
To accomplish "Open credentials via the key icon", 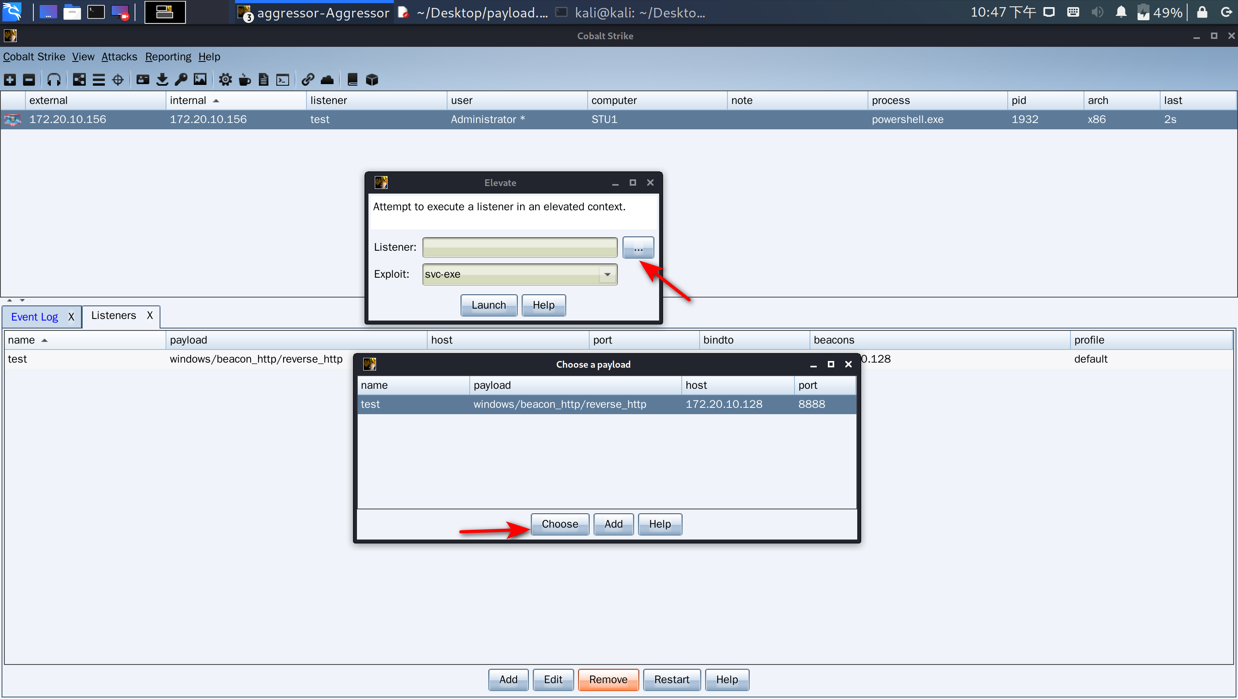I will 181,80.
